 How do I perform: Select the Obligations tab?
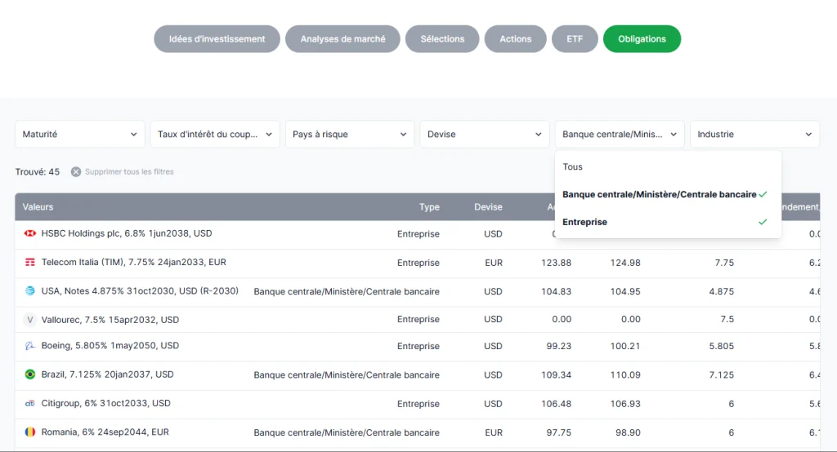click(642, 39)
